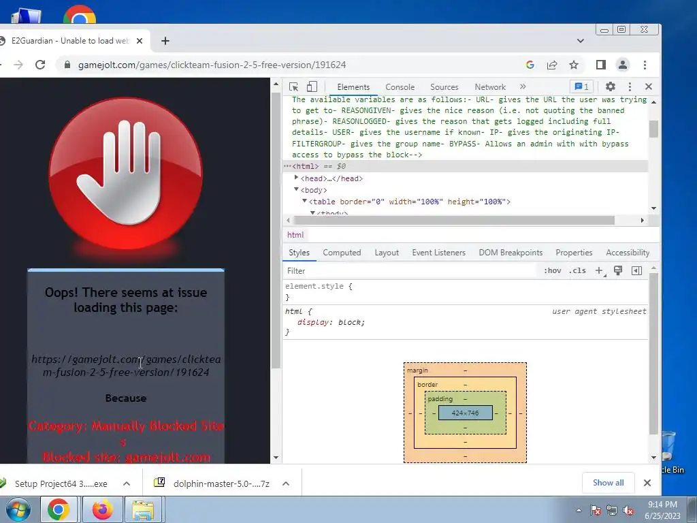Open the Styles pane tab
This screenshot has height=523, width=697.
coord(299,253)
